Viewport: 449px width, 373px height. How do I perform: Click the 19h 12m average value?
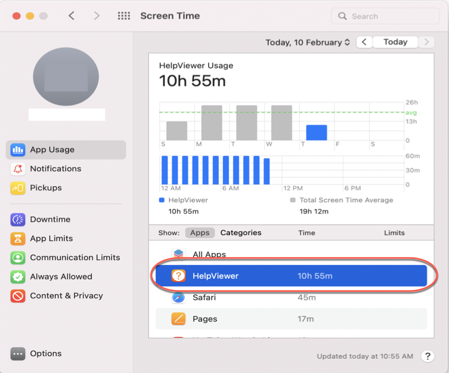[314, 212]
